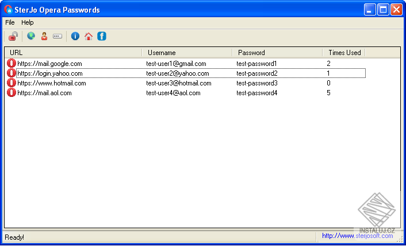This screenshot has width=406, height=246.
Task: Click username test-user2@yahoo.com
Action: pos(177,73)
